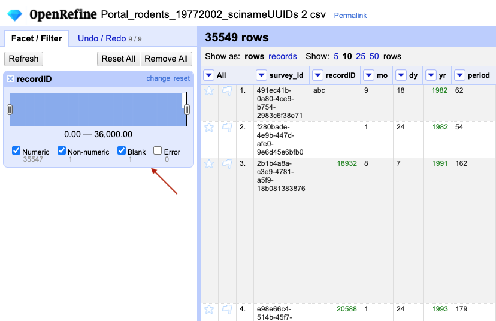Click reset on the recordID facet
496x321 pixels.
point(182,78)
